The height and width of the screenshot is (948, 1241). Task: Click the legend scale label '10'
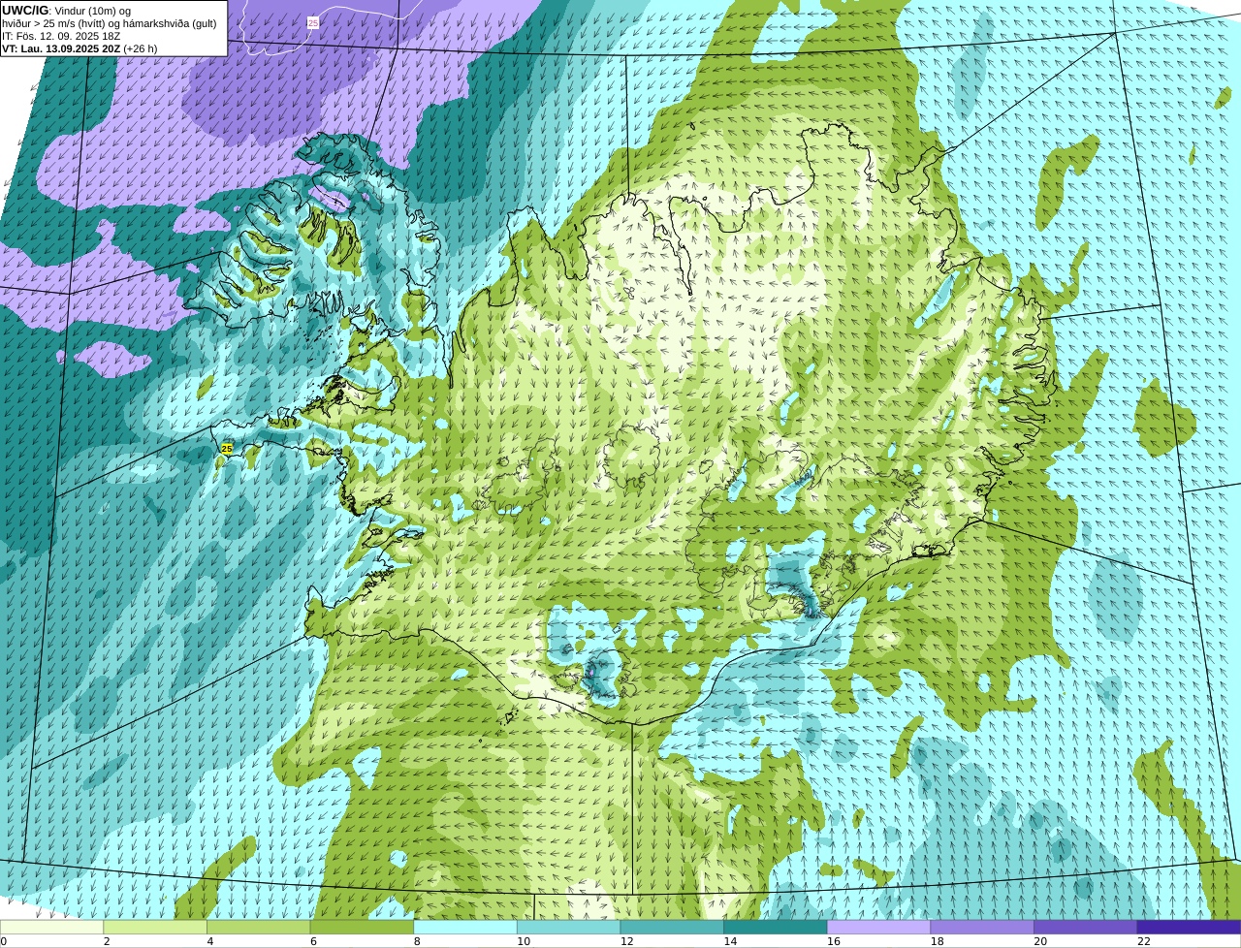523,941
